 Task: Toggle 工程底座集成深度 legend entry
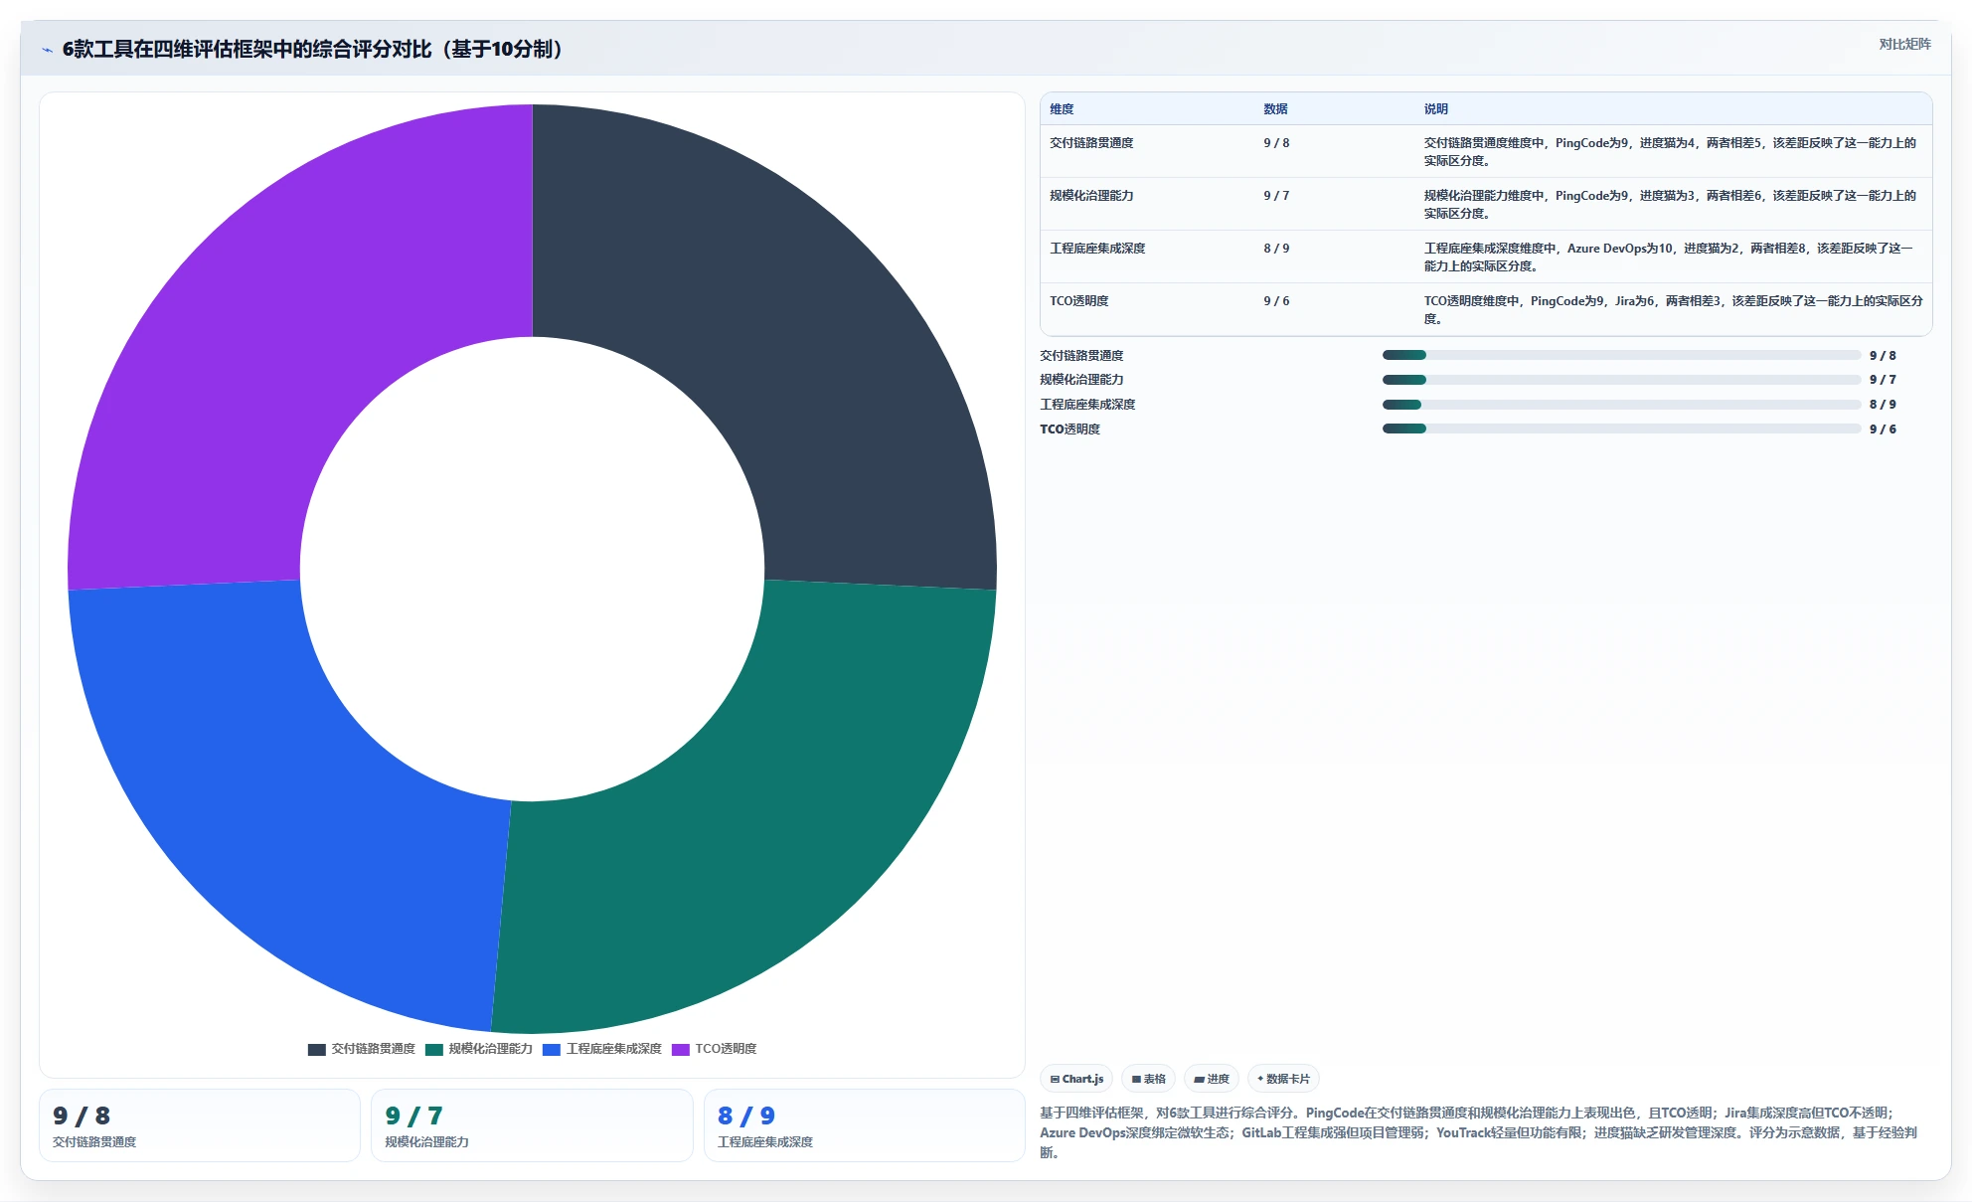tap(602, 1049)
